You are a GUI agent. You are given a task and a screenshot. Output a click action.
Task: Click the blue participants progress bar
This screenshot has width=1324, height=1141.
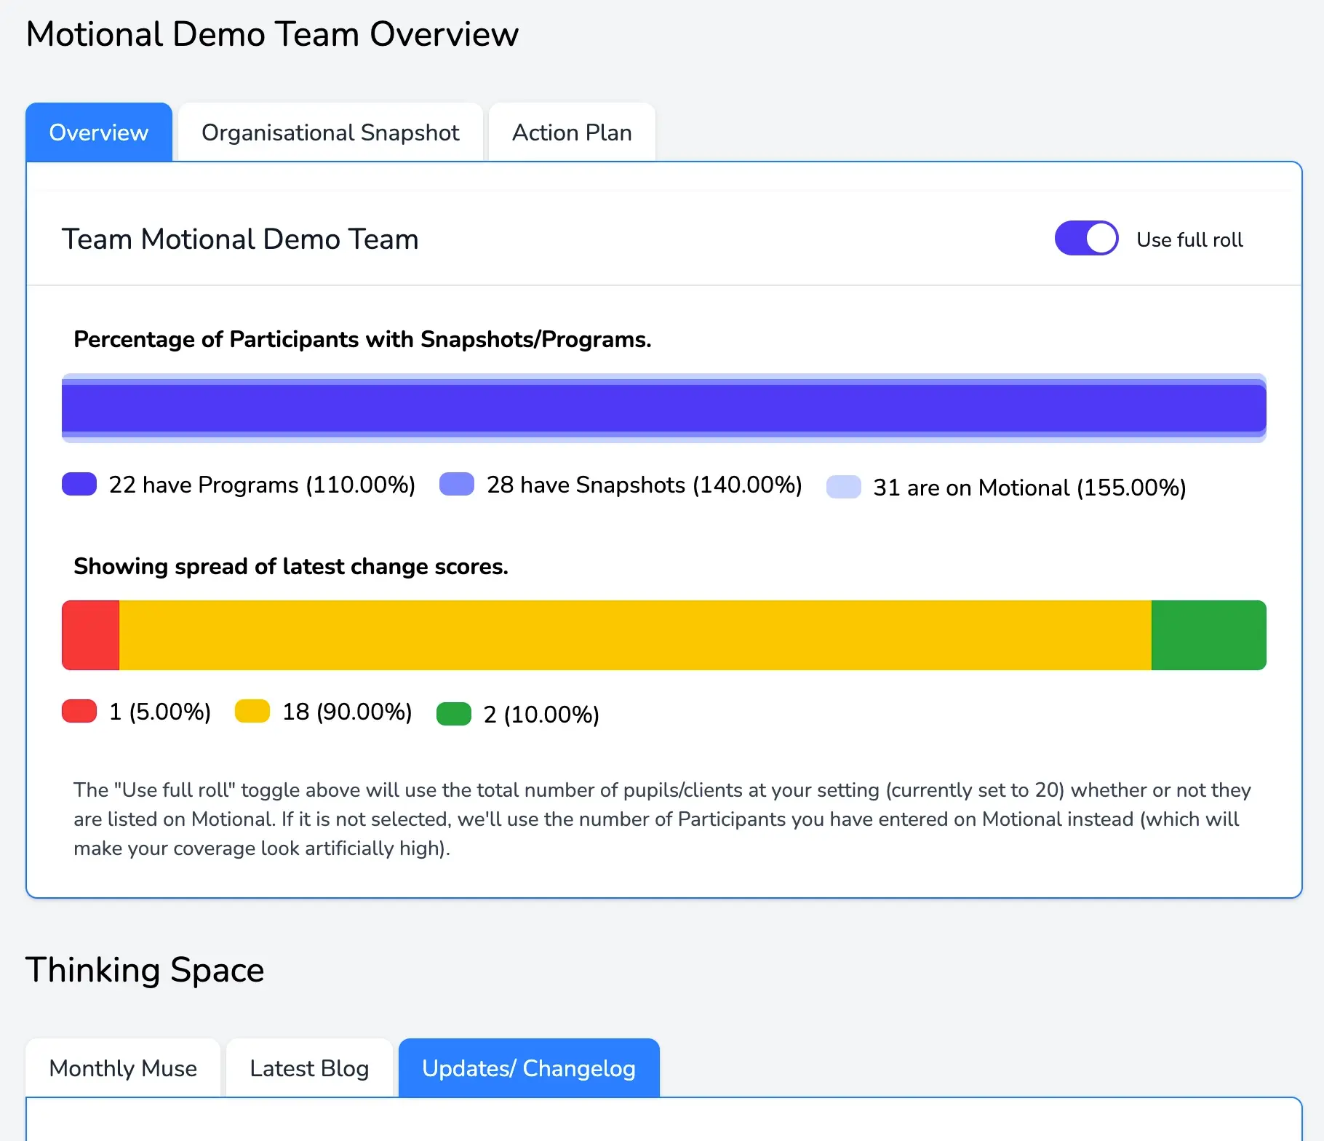pyautogui.click(x=664, y=408)
